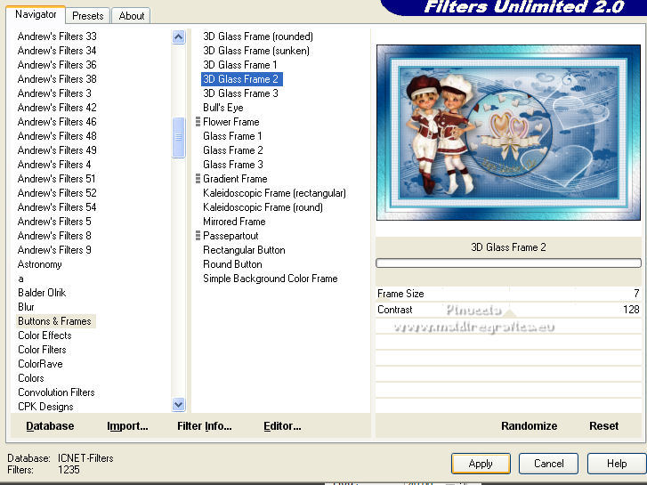The height and width of the screenshot is (485, 647).
Task: Adjust the Frame Size slider
Action: click(508, 294)
